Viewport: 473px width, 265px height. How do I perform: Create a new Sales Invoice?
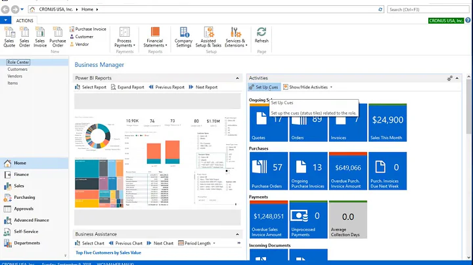(40, 37)
